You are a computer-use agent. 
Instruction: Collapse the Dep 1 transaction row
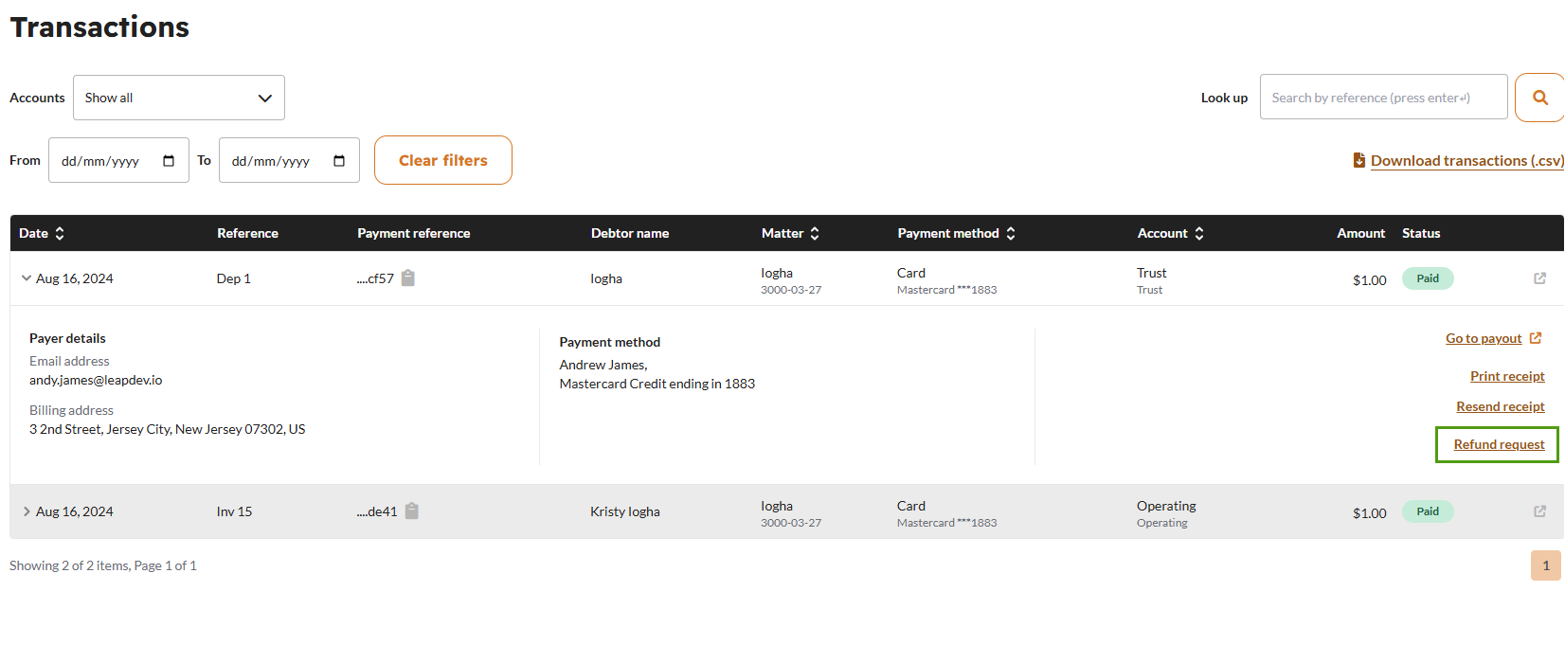[26, 278]
